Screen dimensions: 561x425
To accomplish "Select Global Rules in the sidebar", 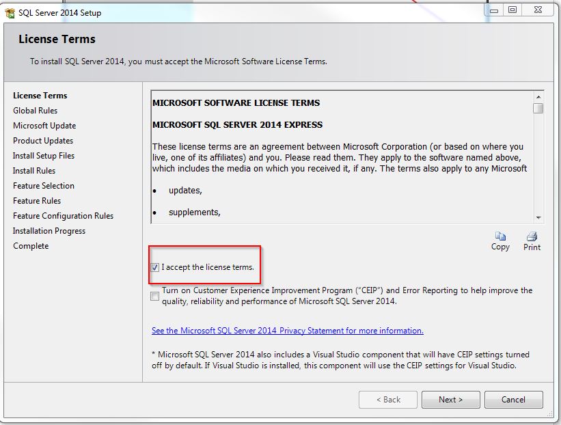I will coord(35,111).
